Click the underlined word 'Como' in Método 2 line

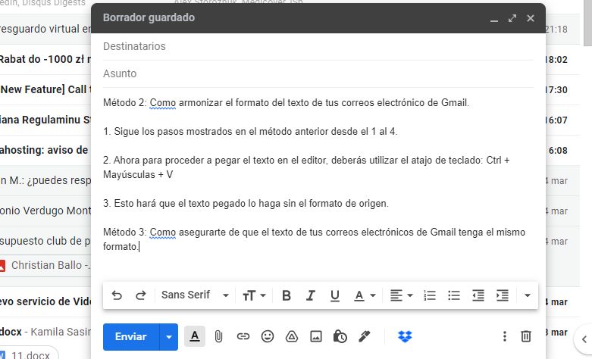(x=163, y=102)
